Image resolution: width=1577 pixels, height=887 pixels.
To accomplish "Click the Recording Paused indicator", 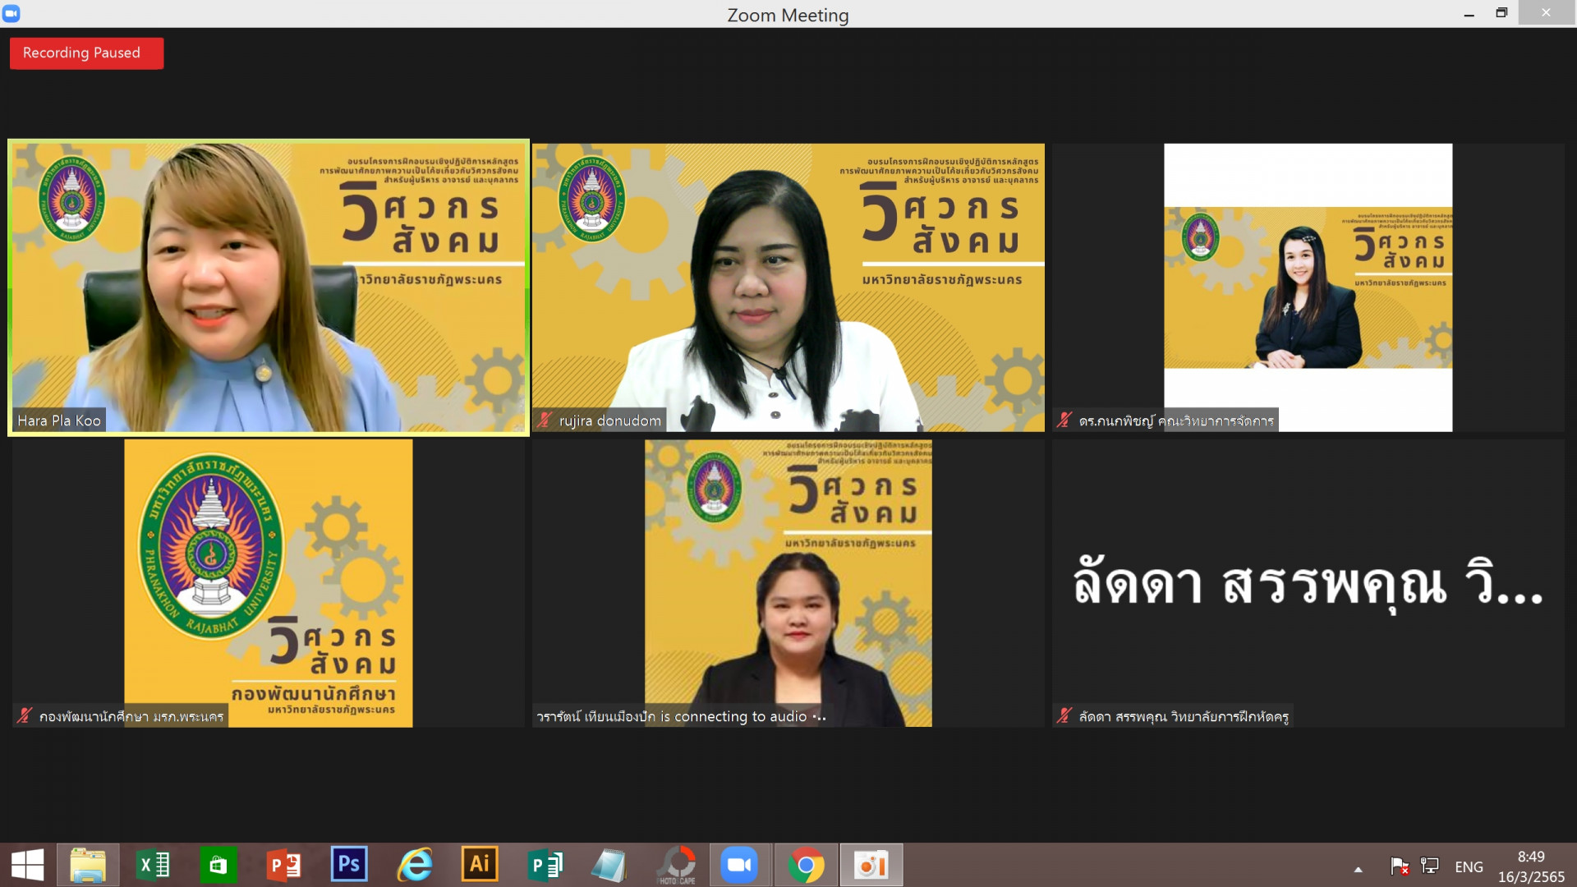I will click(x=86, y=53).
